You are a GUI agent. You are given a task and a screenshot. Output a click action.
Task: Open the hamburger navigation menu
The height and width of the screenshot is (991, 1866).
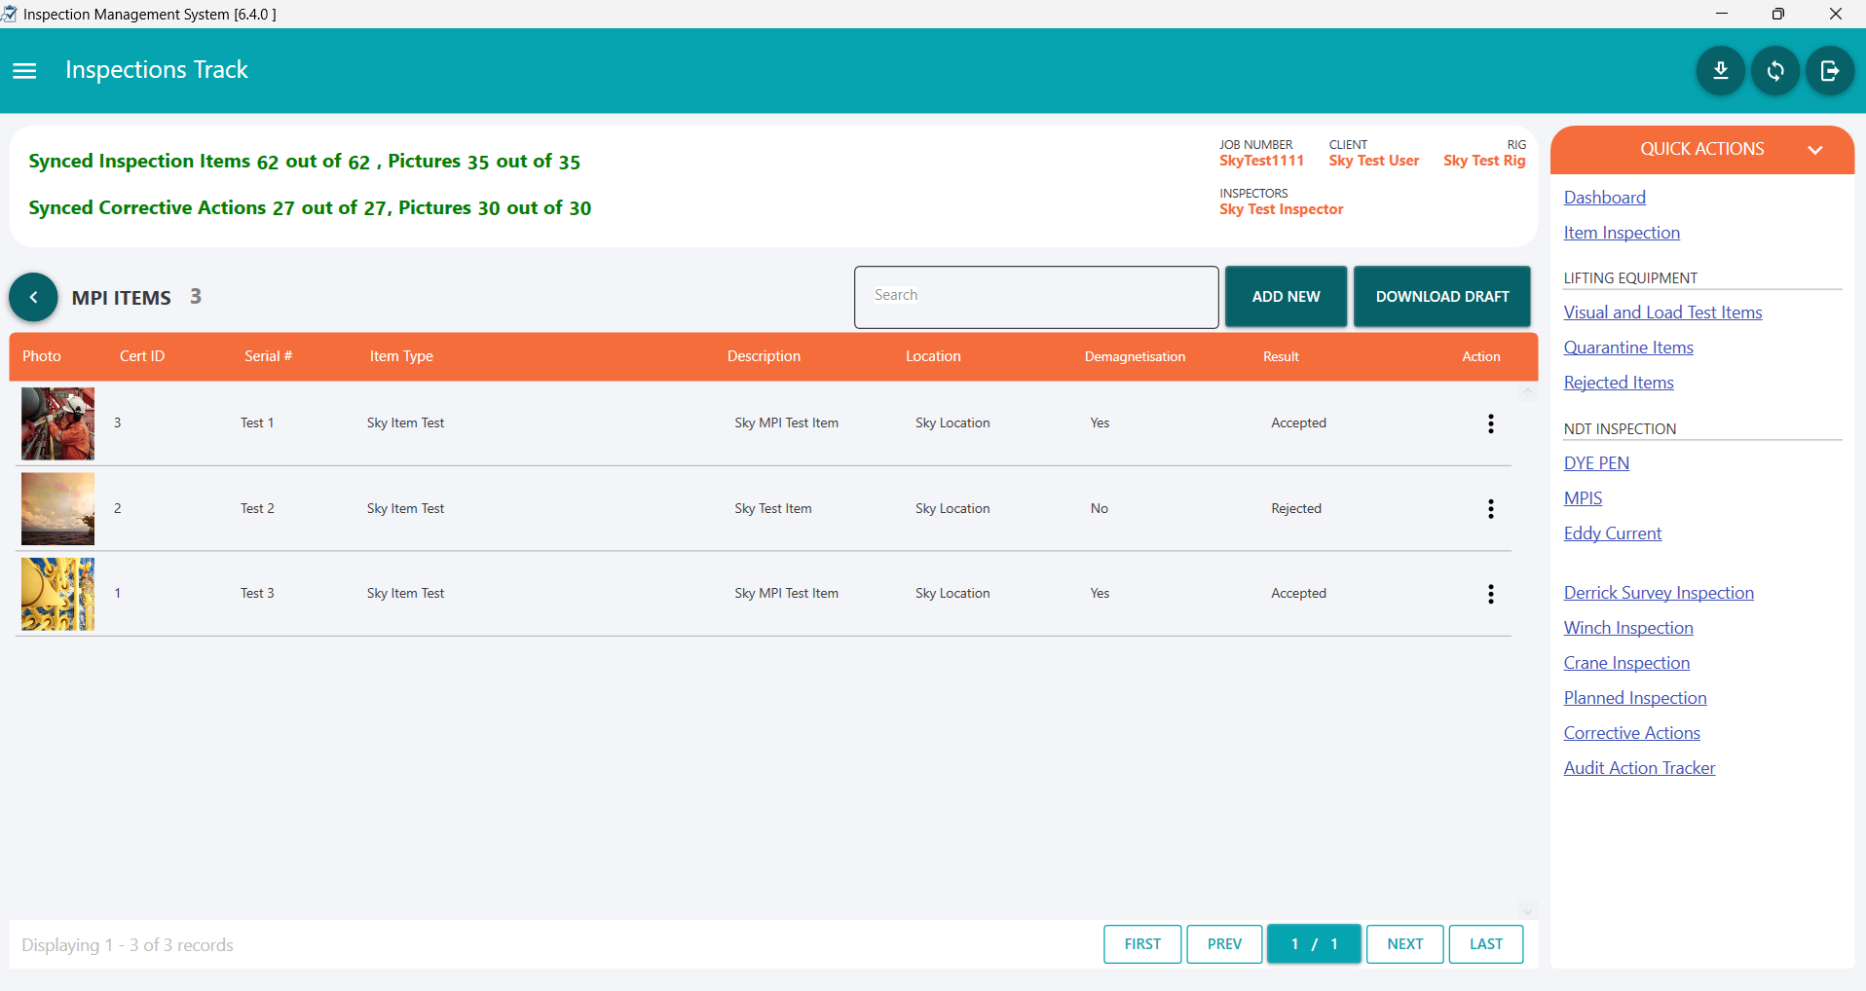[x=24, y=71]
